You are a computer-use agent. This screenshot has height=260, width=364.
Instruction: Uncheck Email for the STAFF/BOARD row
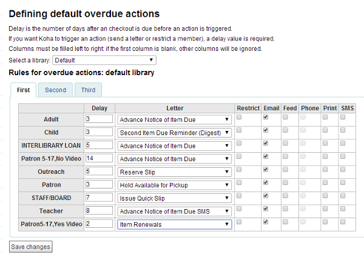tap(267, 196)
